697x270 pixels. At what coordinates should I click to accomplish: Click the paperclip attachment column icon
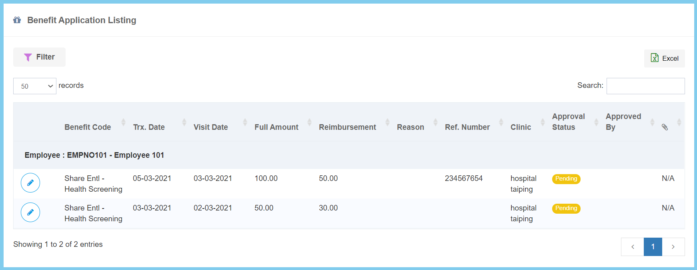point(665,127)
